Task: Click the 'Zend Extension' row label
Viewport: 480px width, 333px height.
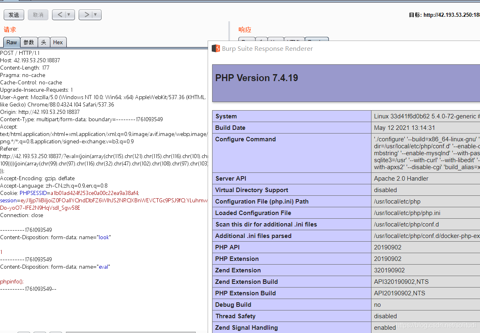Action: click(238, 270)
